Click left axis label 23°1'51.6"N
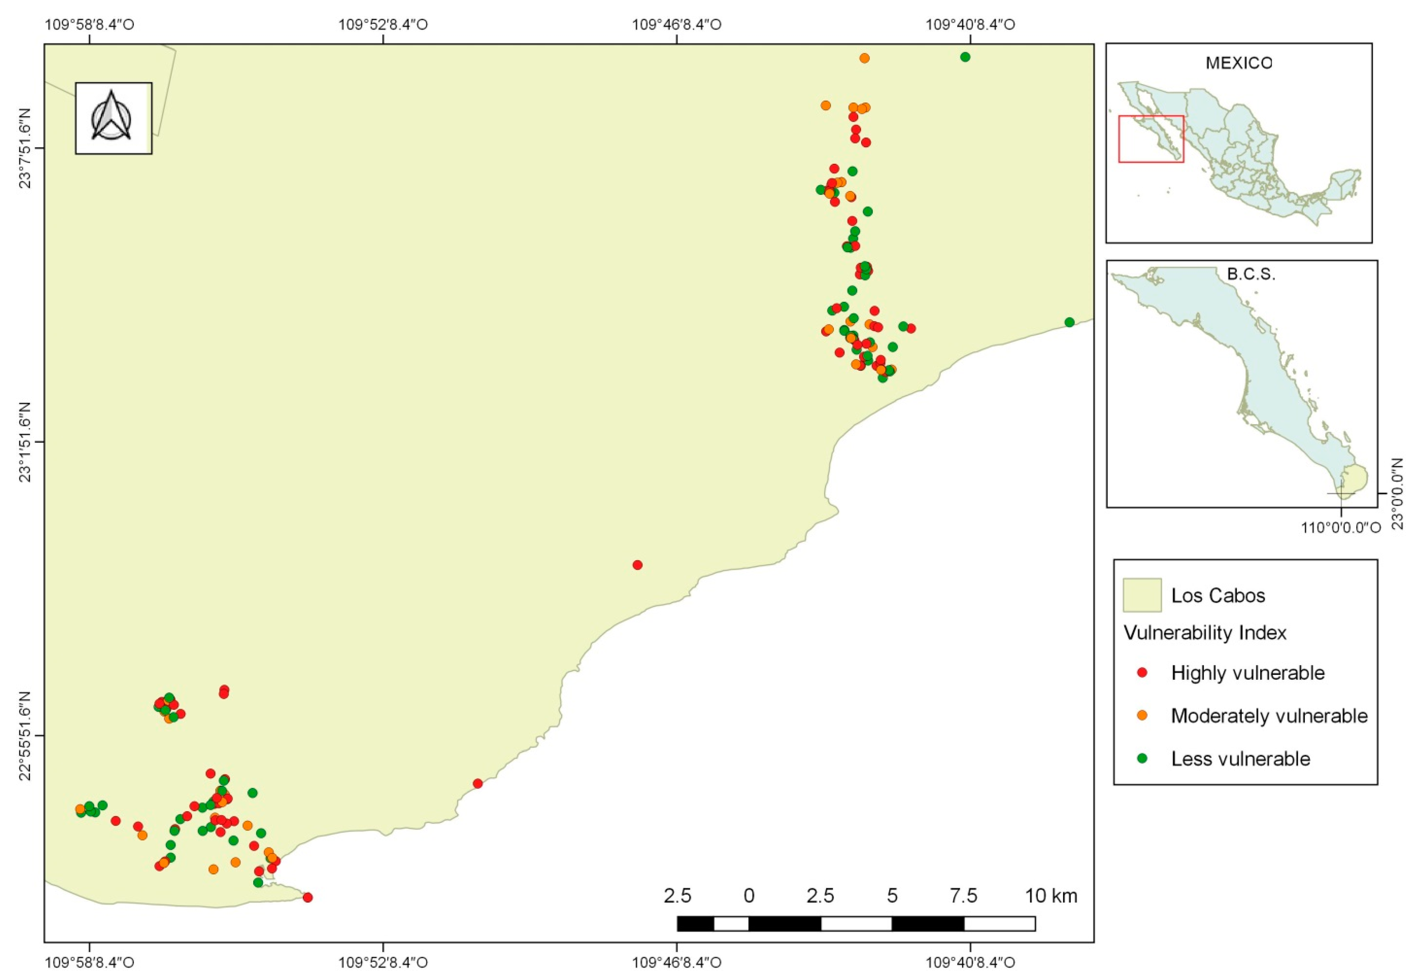Screen dimensions: 1416x978 25,442
